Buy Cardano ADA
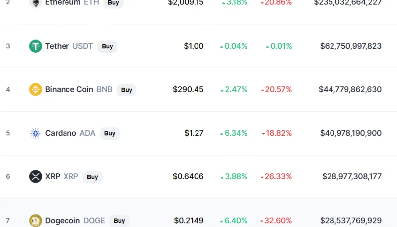The height and width of the screenshot is (227, 397). pyautogui.click(x=110, y=133)
